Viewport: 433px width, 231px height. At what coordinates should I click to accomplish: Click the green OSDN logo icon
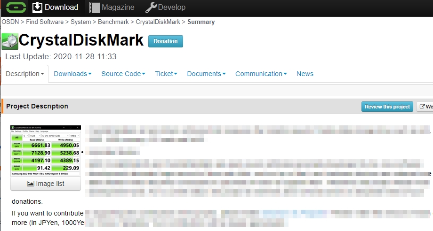(x=16, y=8)
